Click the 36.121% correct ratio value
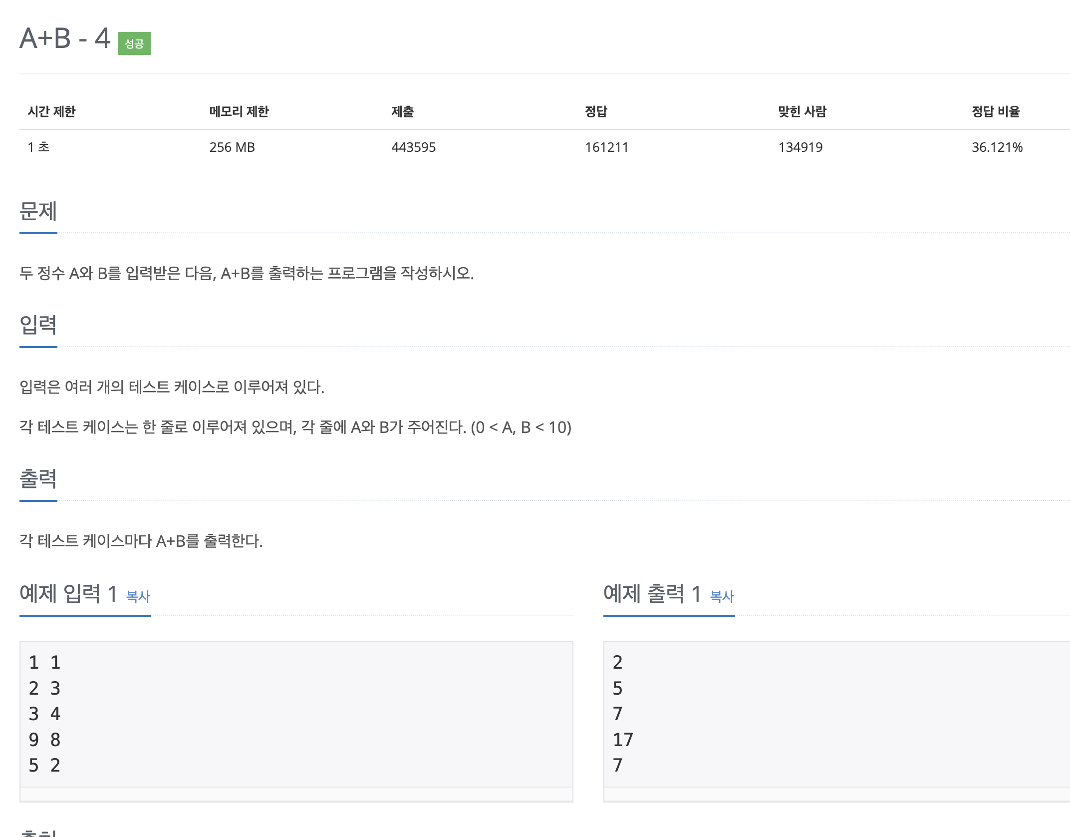 [x=997, y=147]
